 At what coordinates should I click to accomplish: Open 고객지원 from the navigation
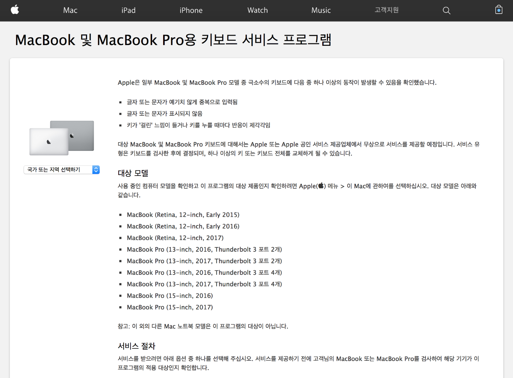point(386,10)
